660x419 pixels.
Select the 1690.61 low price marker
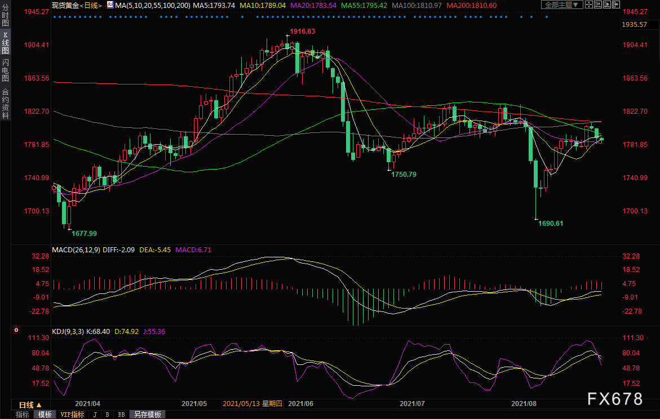(x=550, y=224)
